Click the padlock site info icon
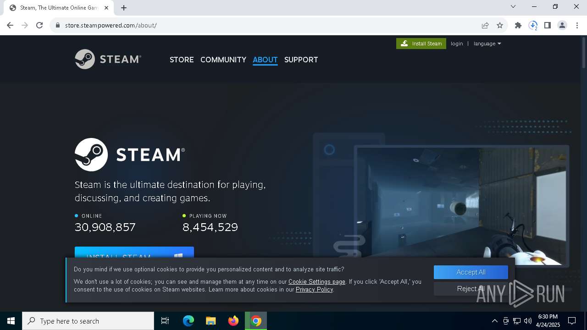Viewport: 587px width, 330px height. pos(58,25)
